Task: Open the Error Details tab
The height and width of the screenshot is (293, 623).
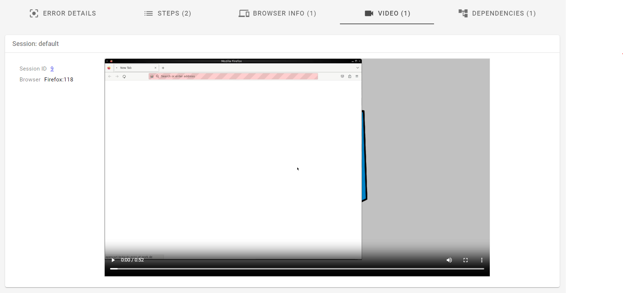Action: click(63, 13)
